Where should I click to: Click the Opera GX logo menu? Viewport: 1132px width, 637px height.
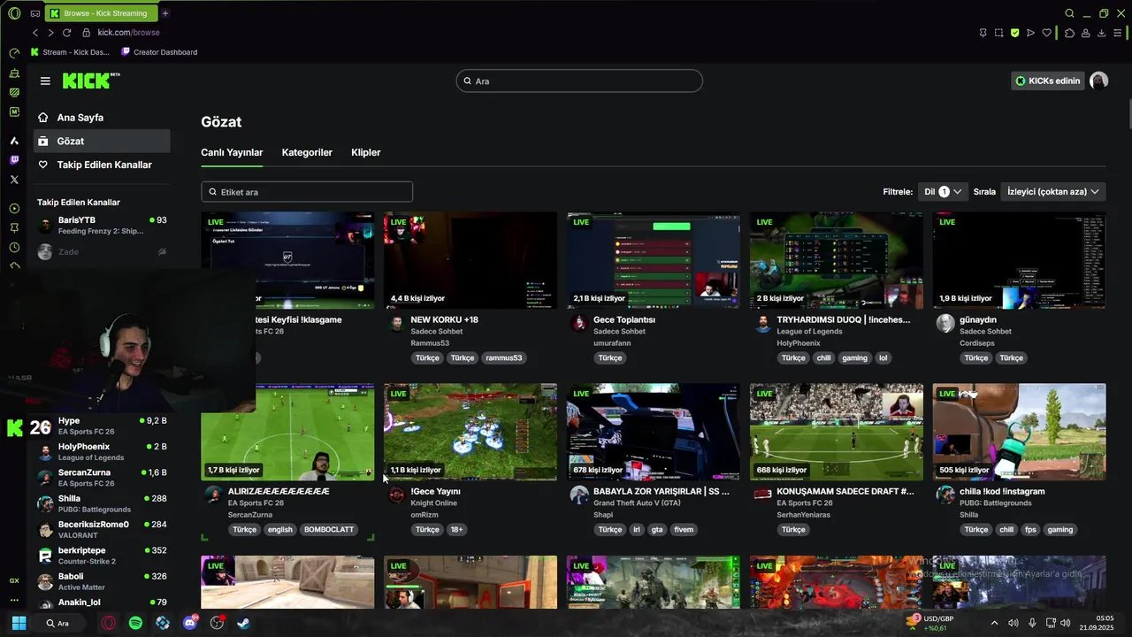(x=14, y=13)
